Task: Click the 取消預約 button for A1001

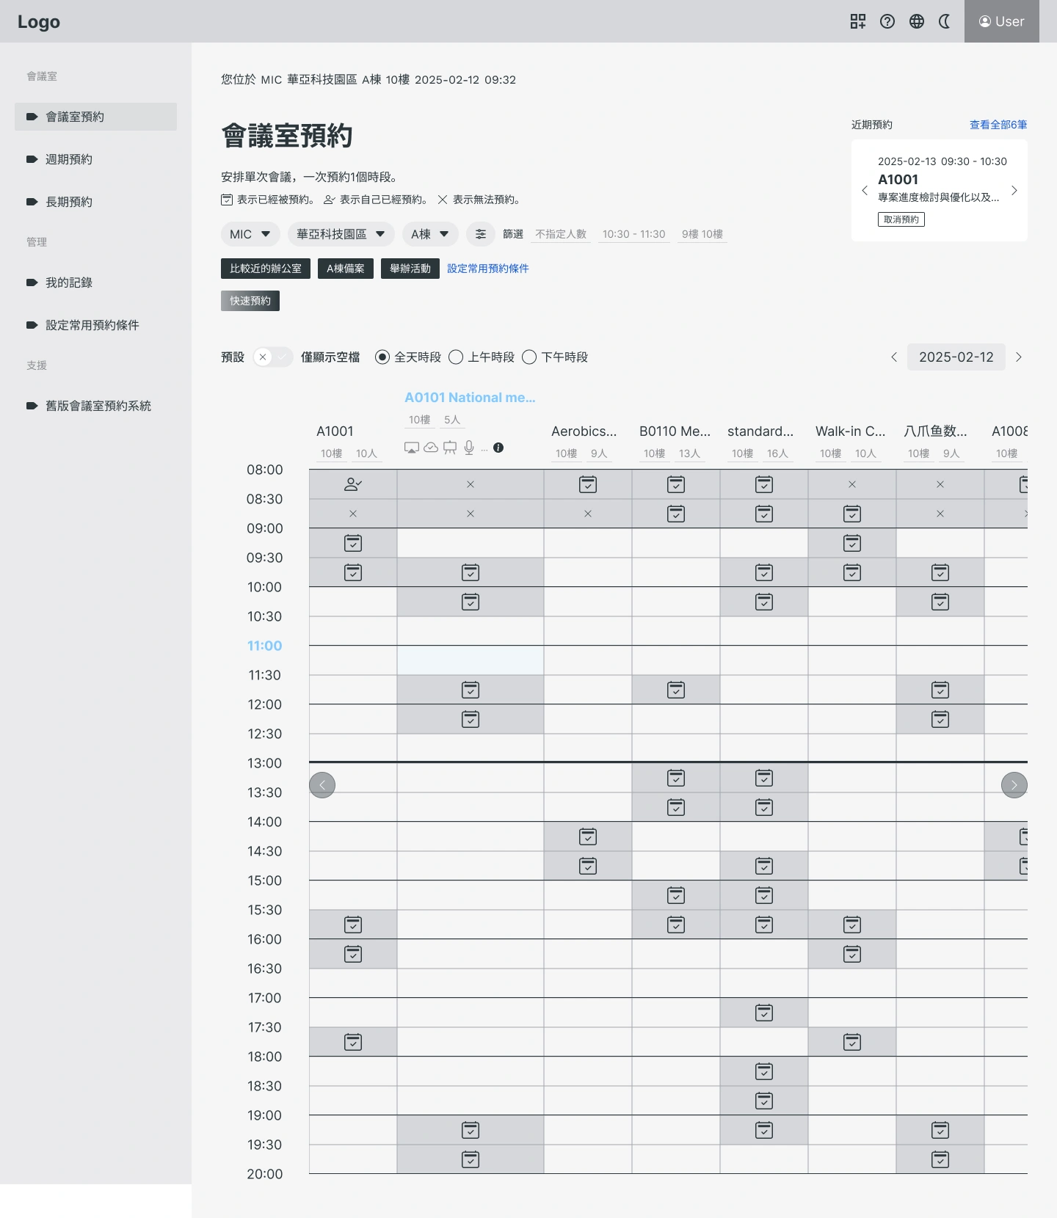Action: pos(901,219)
